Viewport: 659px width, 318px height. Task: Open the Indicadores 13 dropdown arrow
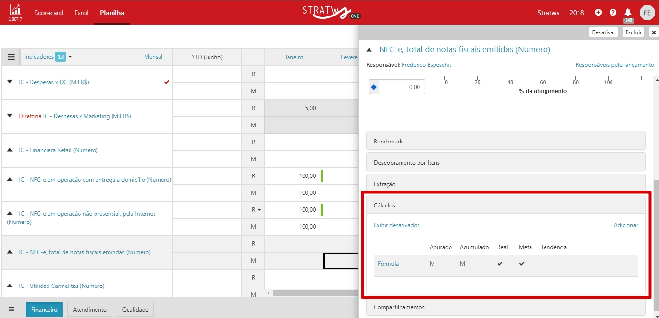[70, 57]
